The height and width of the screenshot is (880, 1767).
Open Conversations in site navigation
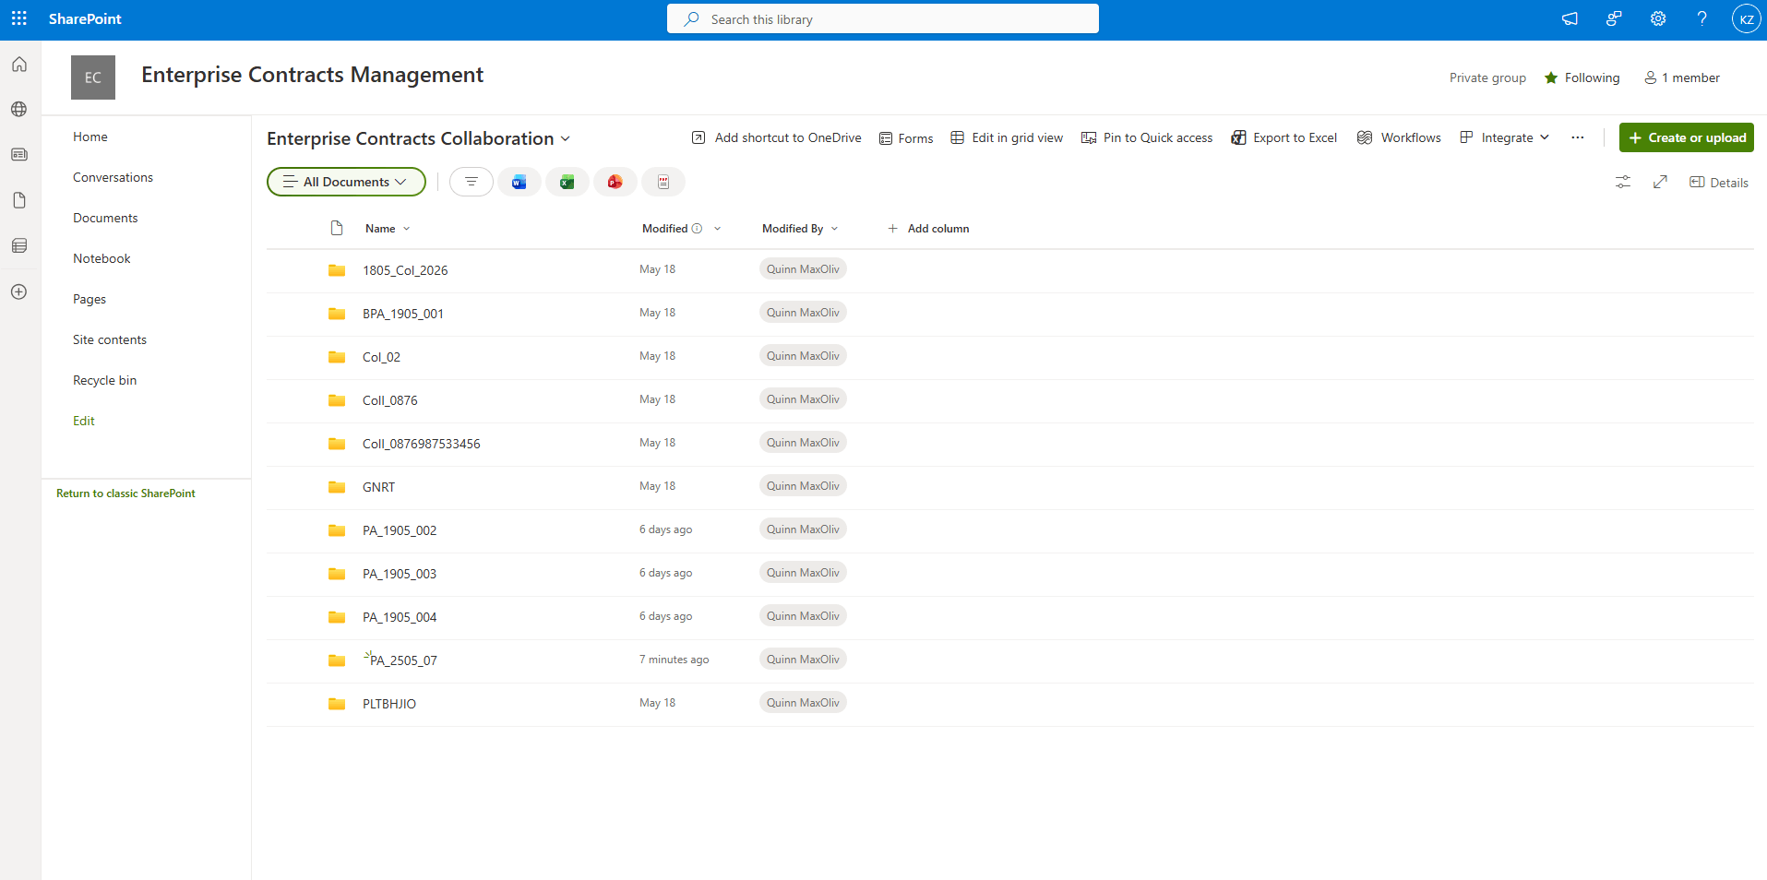[113, 177]
